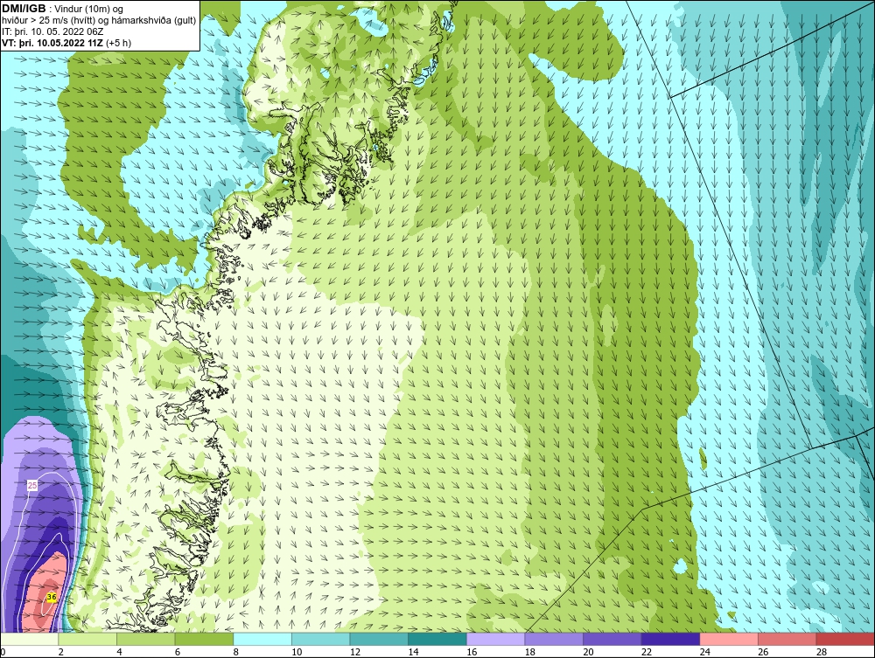
Task: Click the legend scale number 28
Action: pyautogui.click(x=822, y=652)
